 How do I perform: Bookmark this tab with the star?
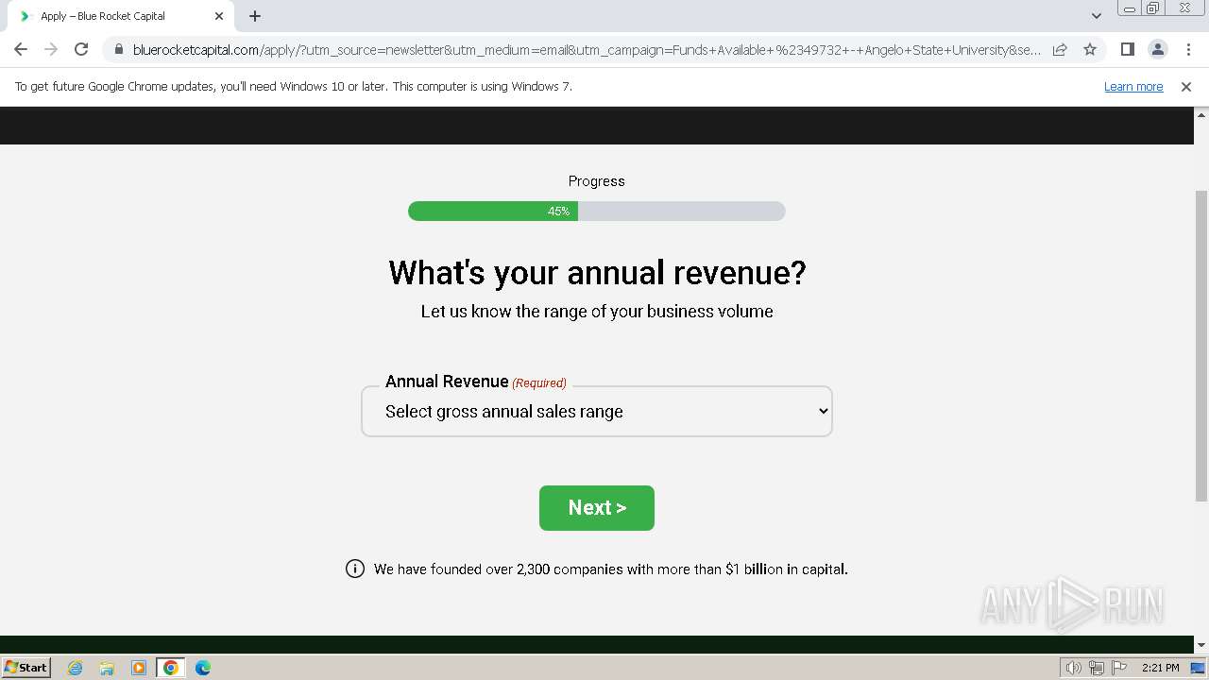click(1090, 49)
